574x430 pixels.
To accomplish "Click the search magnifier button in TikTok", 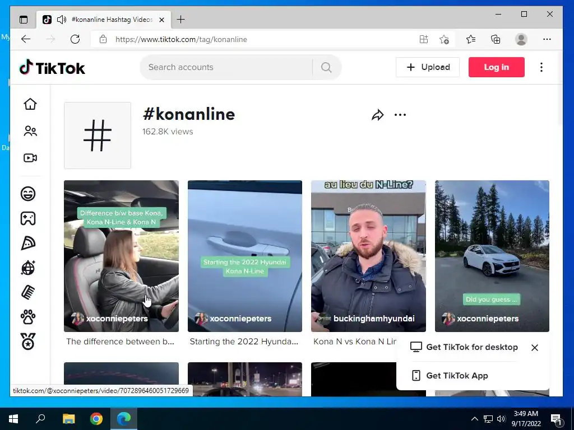I will [326, 67].
